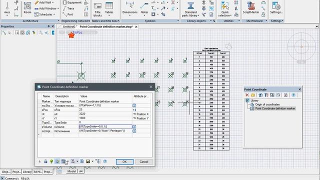320x180 pixels.
Task: Open the Prop... tab in the bottom panel tabs
Action: (x=48, y=171)
